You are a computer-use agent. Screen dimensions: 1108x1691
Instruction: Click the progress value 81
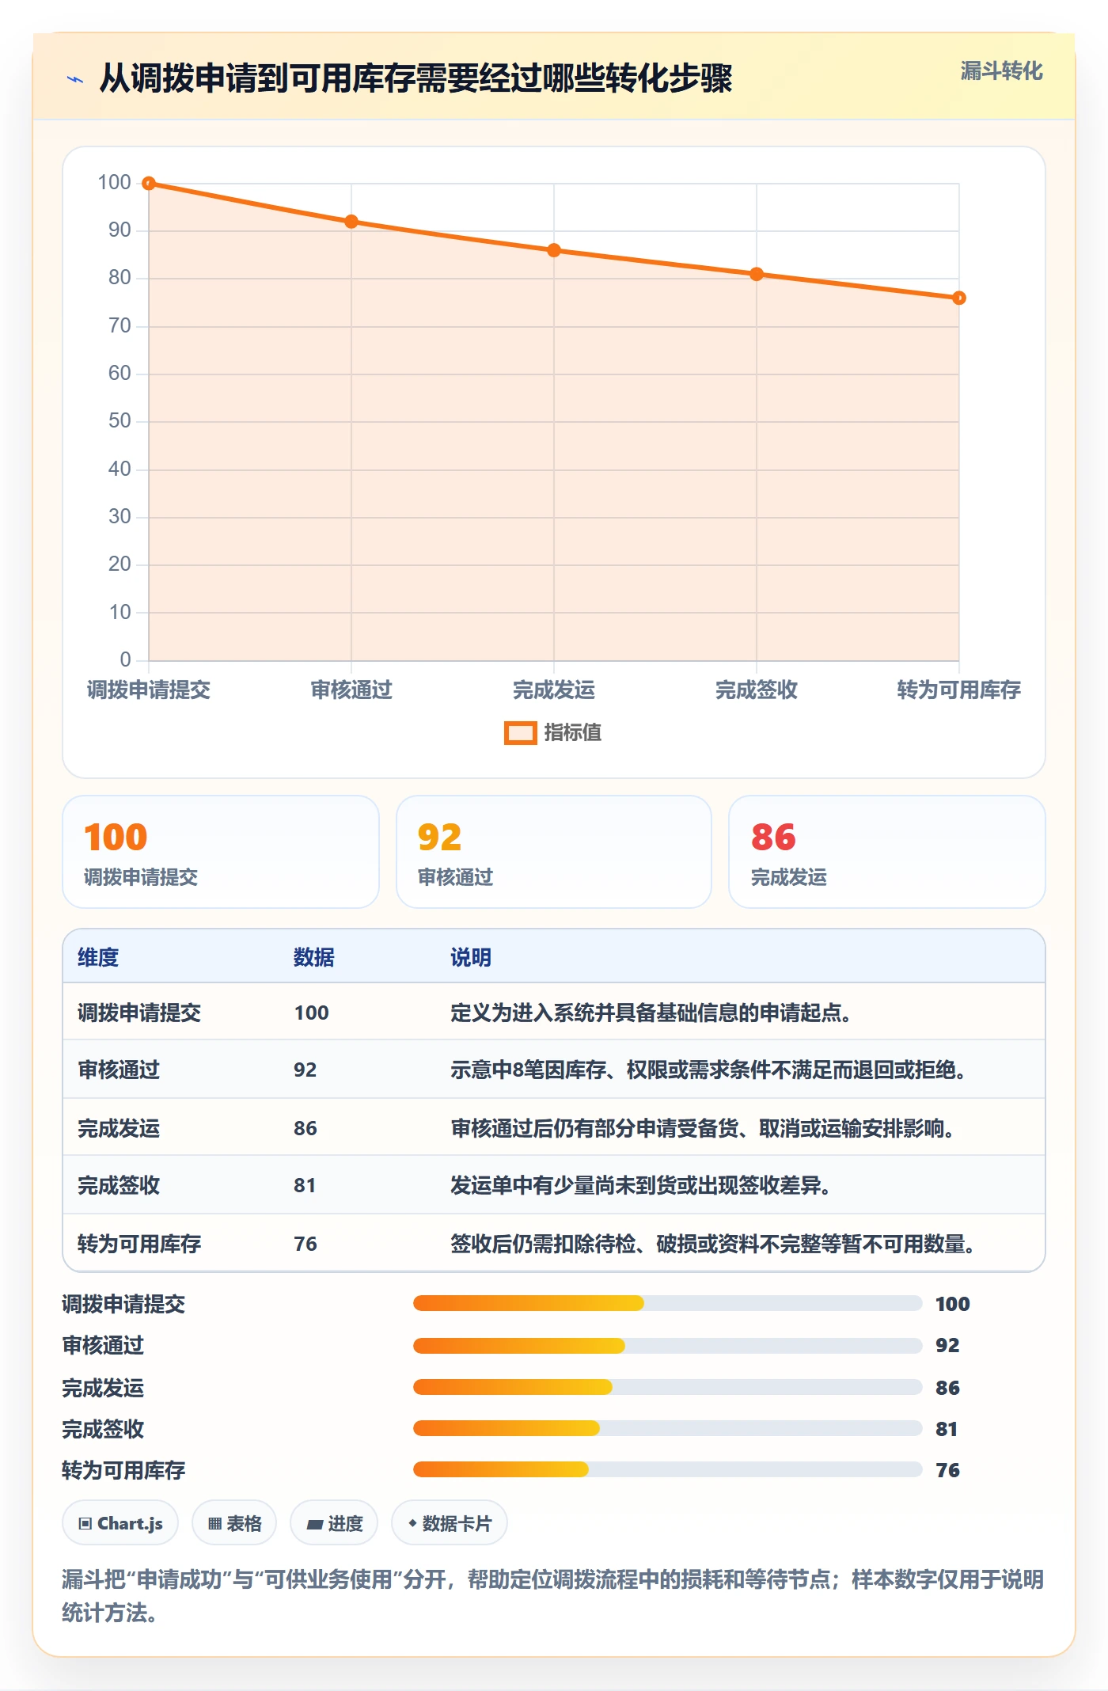(947, 1429)
